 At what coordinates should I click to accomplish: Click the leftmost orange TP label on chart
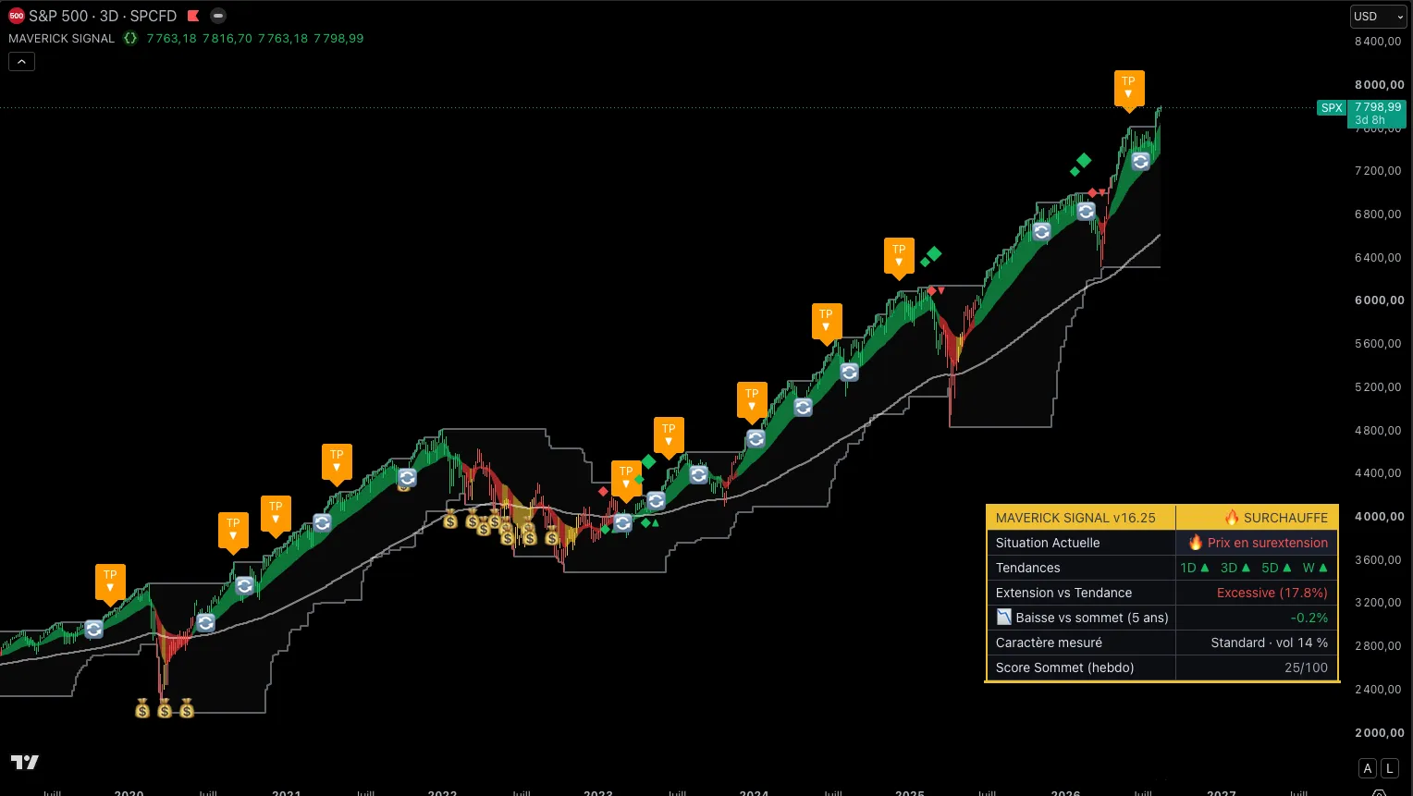110,582
